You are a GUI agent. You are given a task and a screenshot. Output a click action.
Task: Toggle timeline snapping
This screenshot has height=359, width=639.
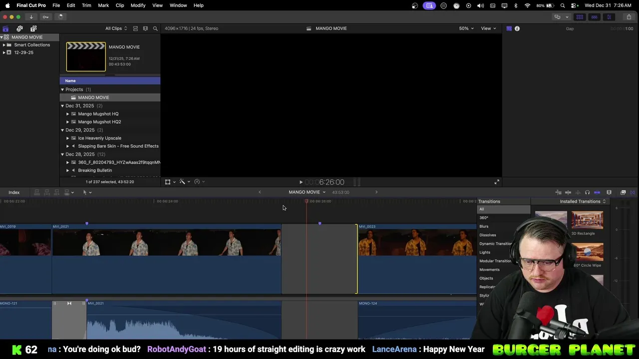pos(597,192)
